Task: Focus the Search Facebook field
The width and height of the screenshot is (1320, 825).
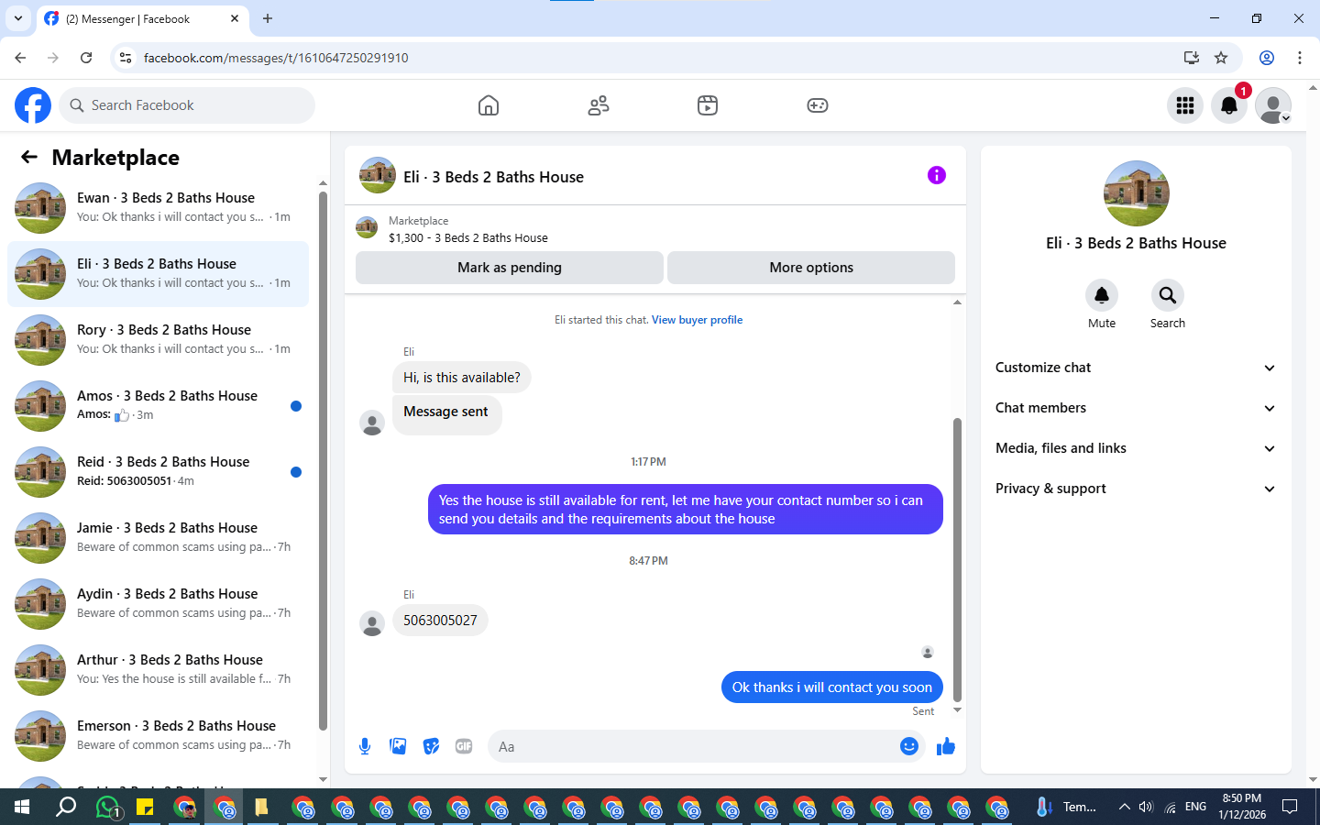Action: pos(187,105)
